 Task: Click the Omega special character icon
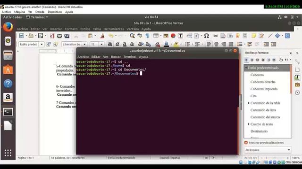[x=207, y=36]
